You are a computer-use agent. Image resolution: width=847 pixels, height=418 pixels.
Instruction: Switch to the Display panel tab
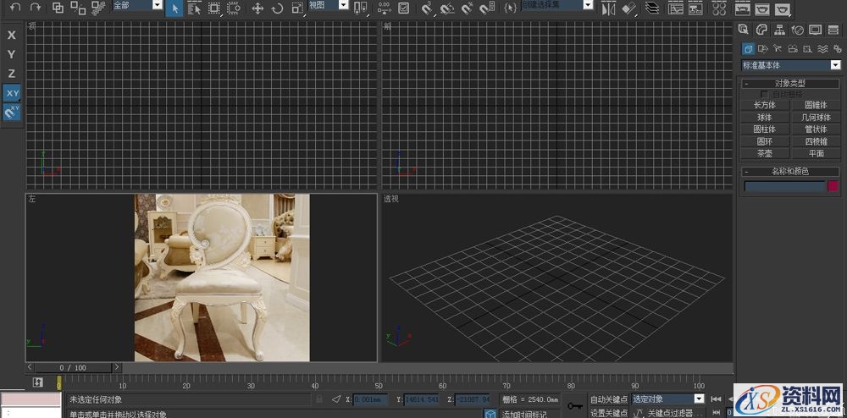tap(815, 30)
